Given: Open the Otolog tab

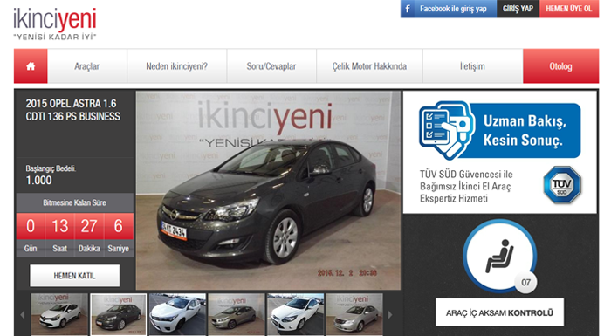Looking at the screenshot, I should pos(560,65).
